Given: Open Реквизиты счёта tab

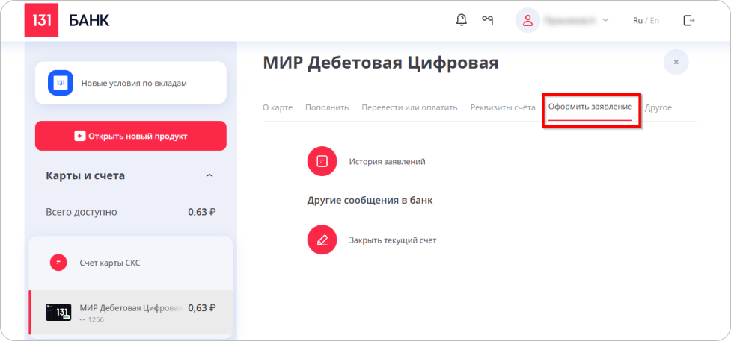Looking at the screenshot, I should [x=503, y=107].
